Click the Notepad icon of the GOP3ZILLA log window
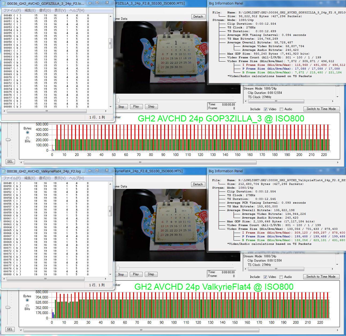Image resolution: width=346 pixels, height=336 pixels. coord(4,3)
